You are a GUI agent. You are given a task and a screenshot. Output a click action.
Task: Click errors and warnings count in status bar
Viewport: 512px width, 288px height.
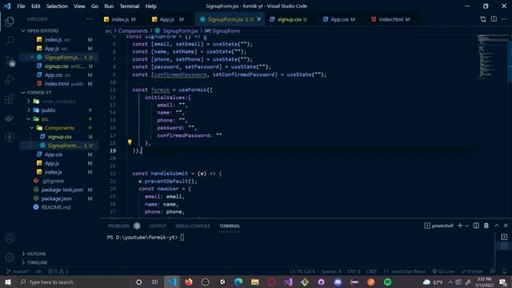[x=58, y=271]
